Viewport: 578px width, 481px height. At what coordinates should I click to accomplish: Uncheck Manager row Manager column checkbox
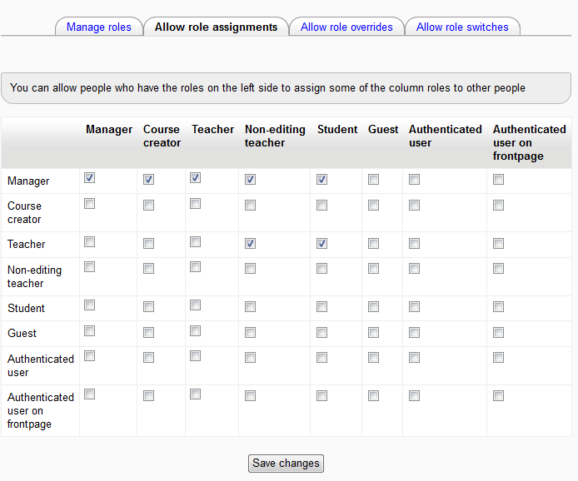tap(90, 178)
